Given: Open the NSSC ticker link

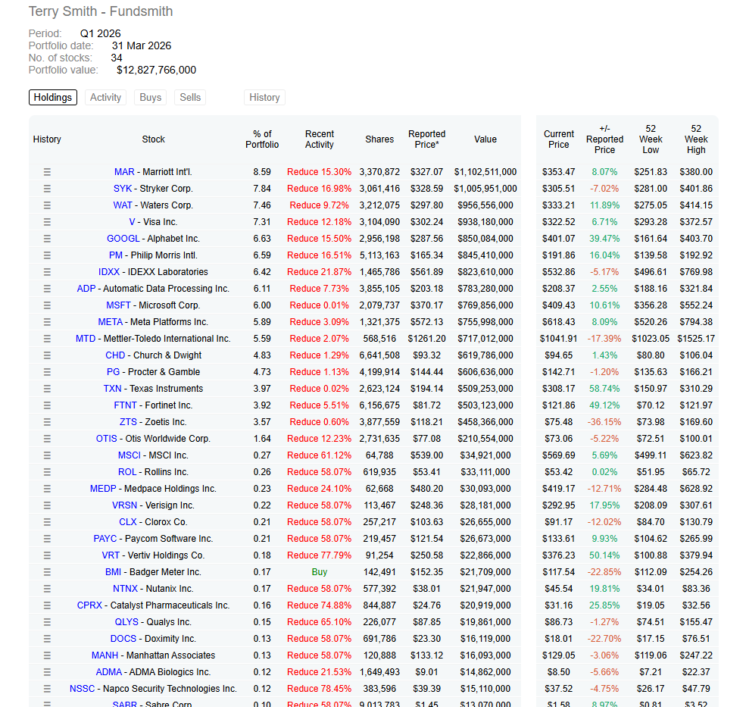Looking at the screenshot, I should (83, 688).
